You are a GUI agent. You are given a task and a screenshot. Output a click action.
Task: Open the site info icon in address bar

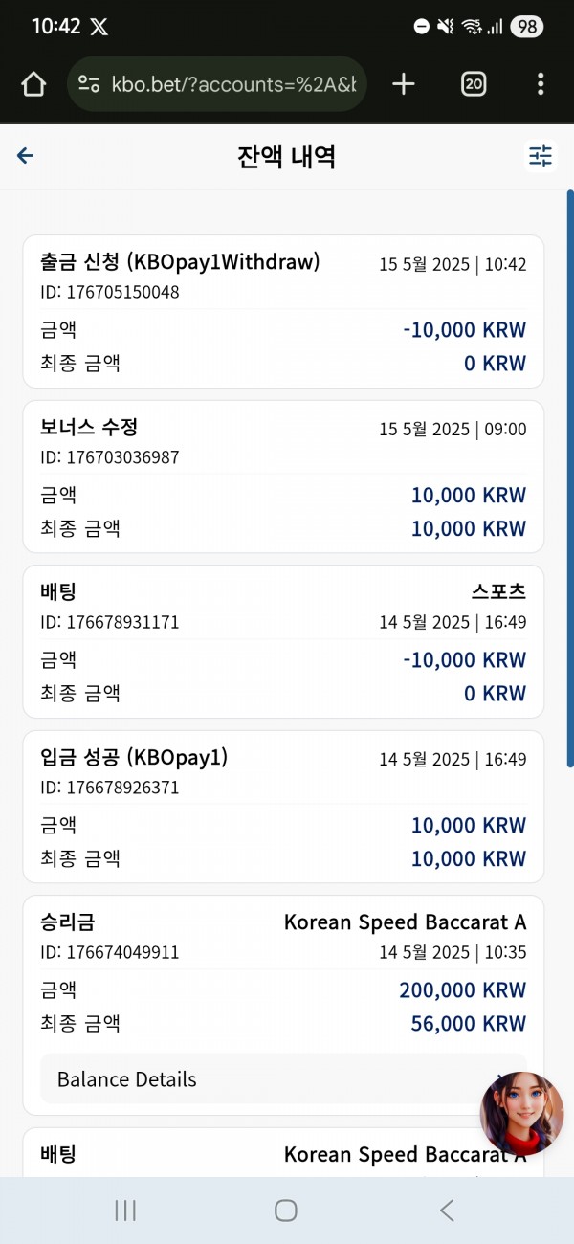coord(89,84)
